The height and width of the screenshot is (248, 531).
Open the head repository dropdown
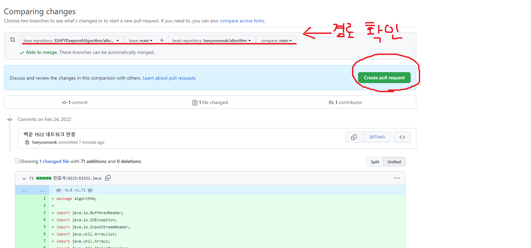pos(212,40)
